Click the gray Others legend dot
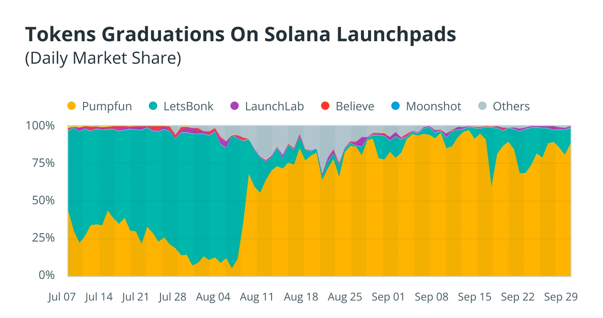This screenshot has width=603, height=318. 483,106
